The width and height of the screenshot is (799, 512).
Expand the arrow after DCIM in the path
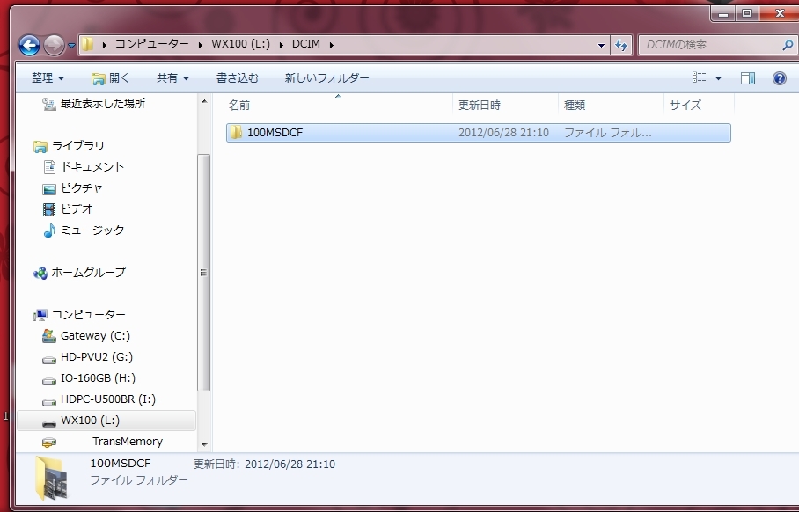pyautogui.click(x=331, y=45)
